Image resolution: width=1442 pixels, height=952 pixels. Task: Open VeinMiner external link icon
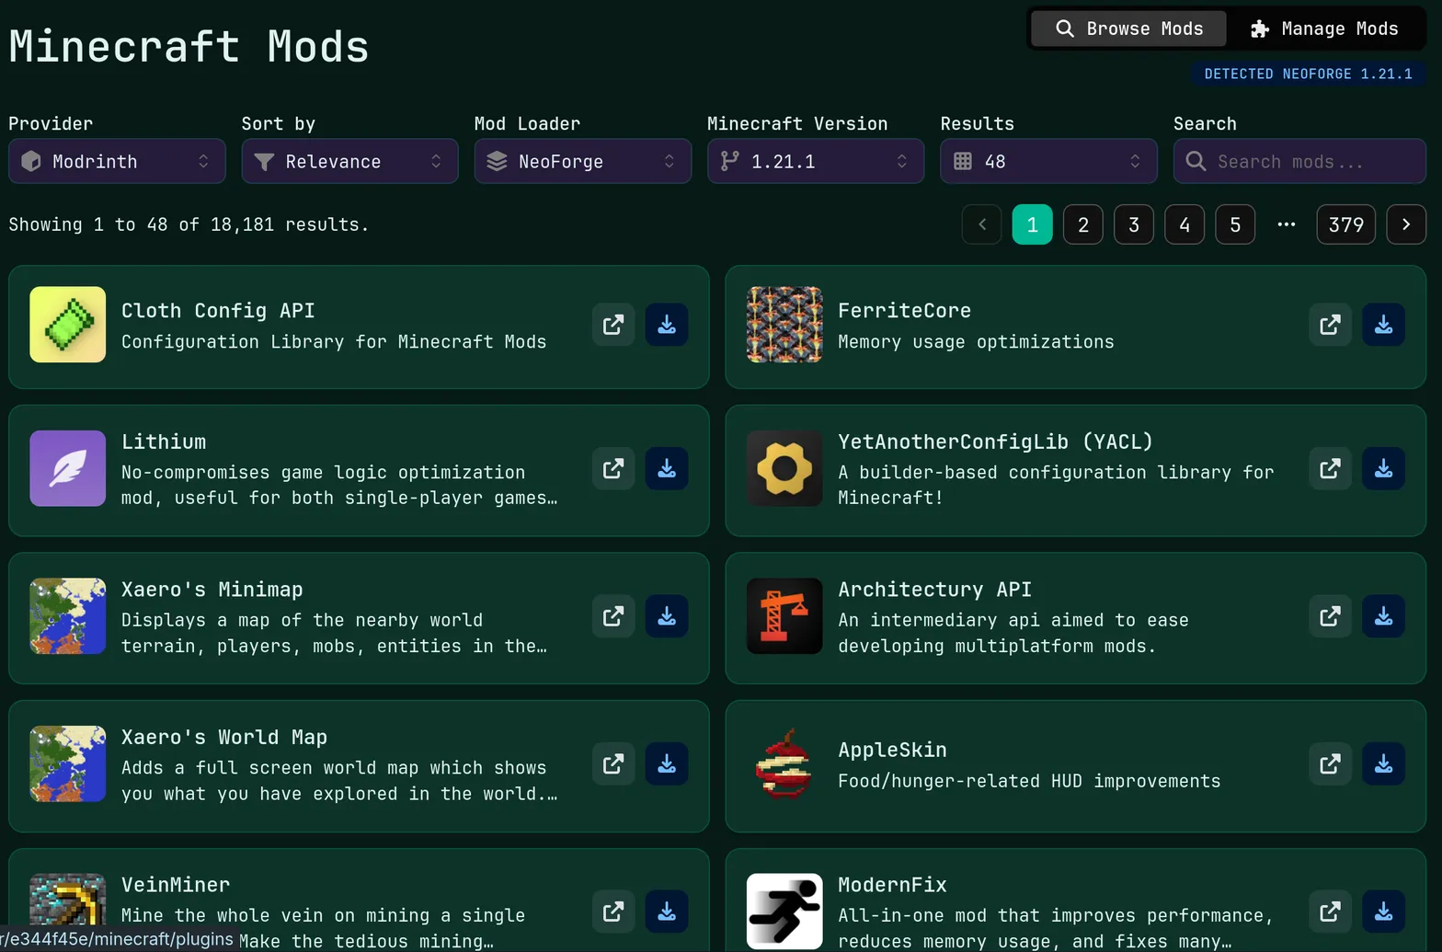point(613,912)
